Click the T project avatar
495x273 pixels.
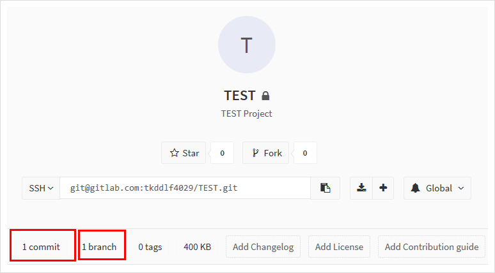[247, 45]
